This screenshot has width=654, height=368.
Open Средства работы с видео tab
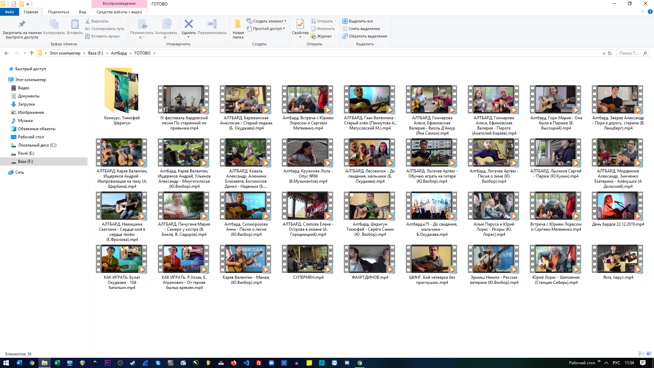[x=119, y=12]
